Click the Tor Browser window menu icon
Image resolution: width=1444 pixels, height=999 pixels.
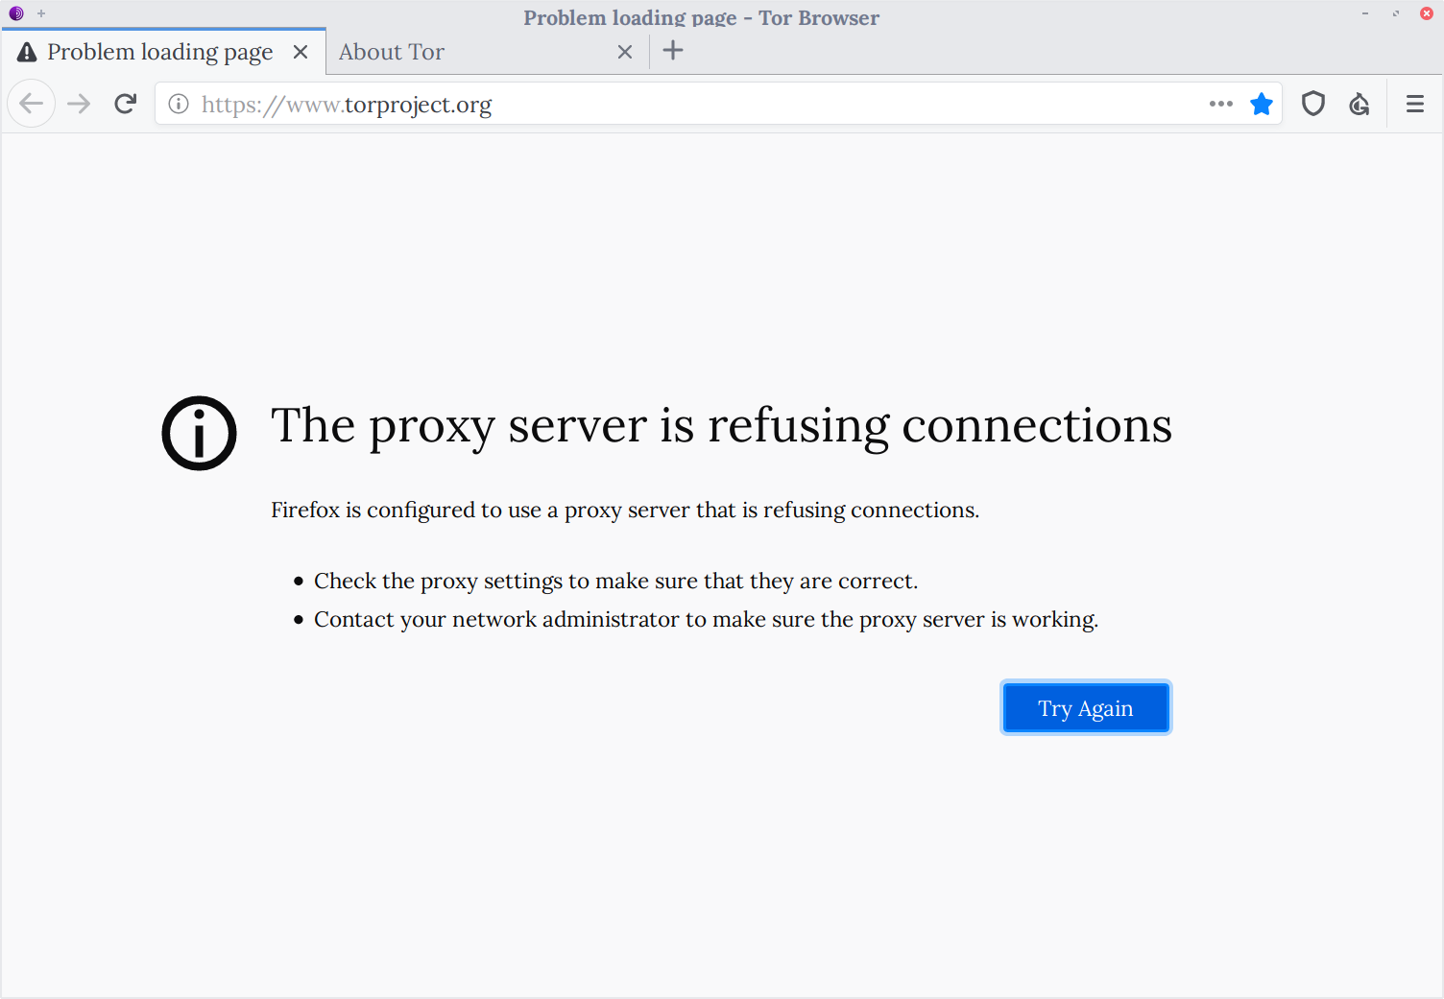[x=16, y=13]
